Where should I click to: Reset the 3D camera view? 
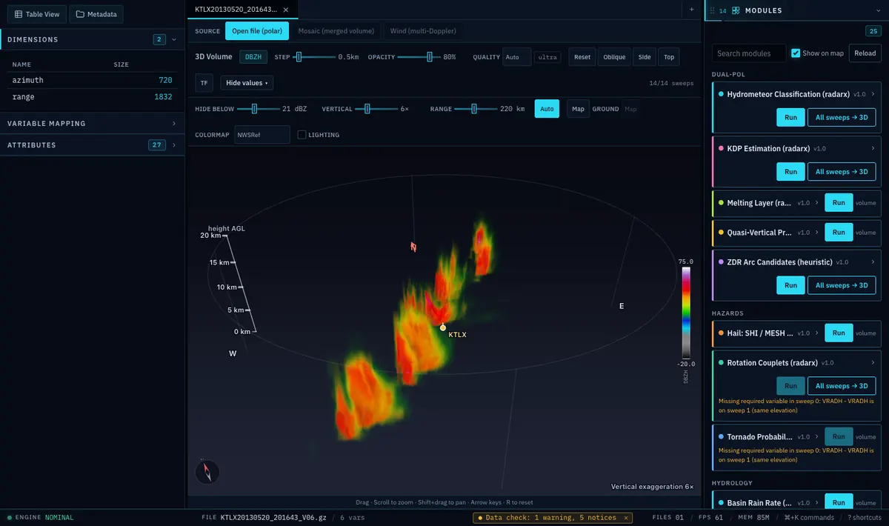click(x=582, y=57)
